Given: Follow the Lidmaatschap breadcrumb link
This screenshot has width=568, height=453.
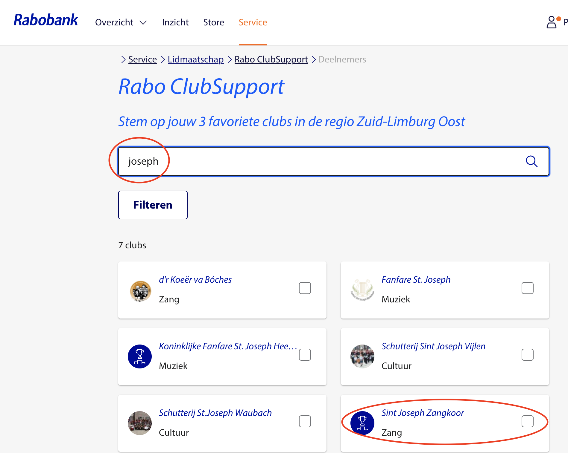Looking at the screenshot, I should click(x=196, y=59).
